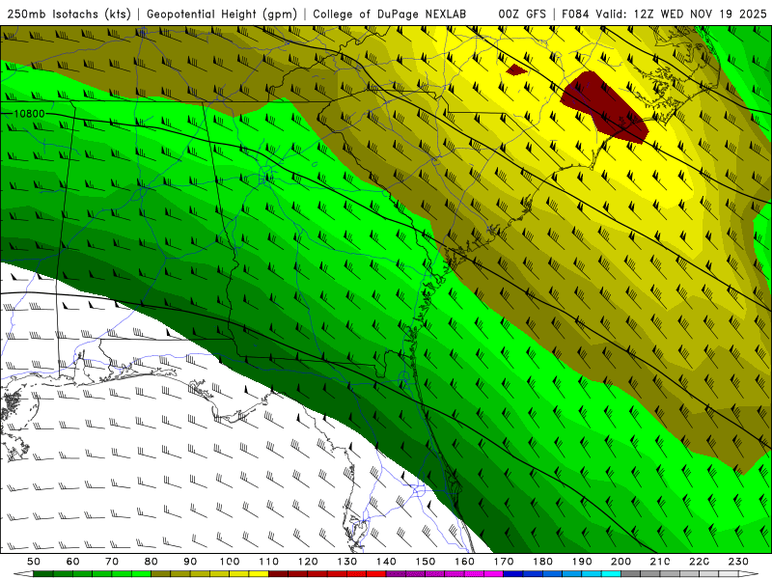Click the darkest green swatch under 50
The height and width of the screenshot is (579, 772).
click(43, 574)
